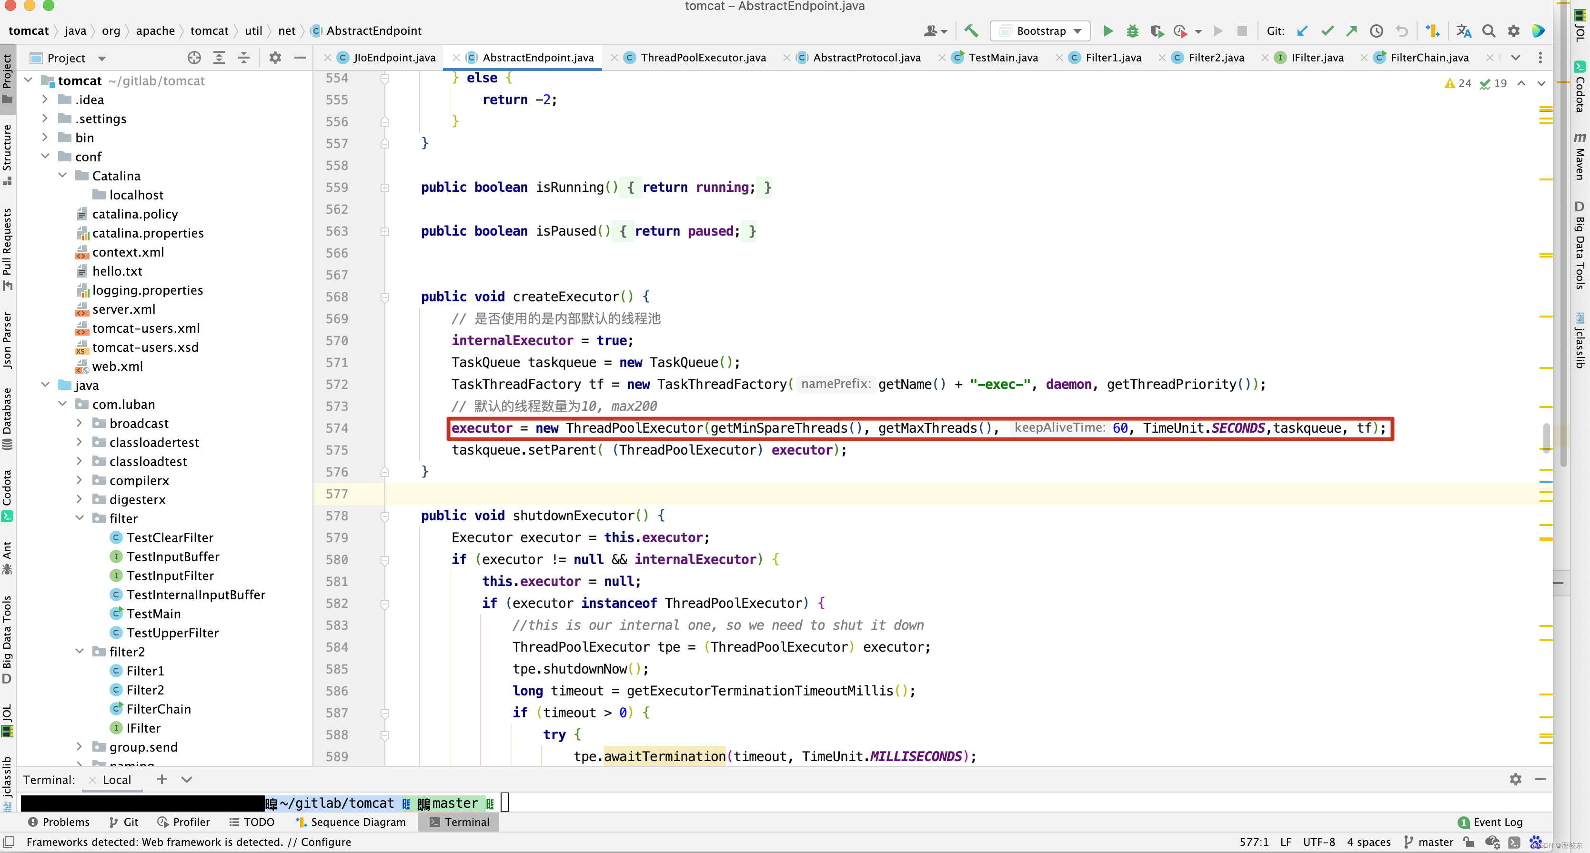Toggle the jclasslib right sidebar panel
The height and width of the screenshot is (853, 1590).
[x=1580, y=340]
